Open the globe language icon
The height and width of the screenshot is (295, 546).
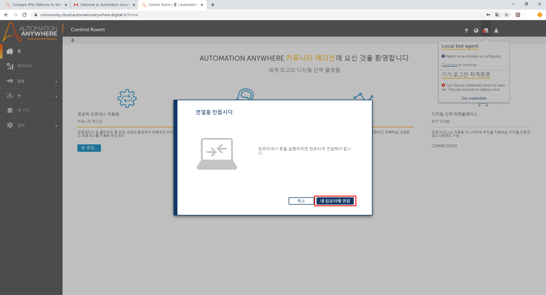tap(476, 31)
